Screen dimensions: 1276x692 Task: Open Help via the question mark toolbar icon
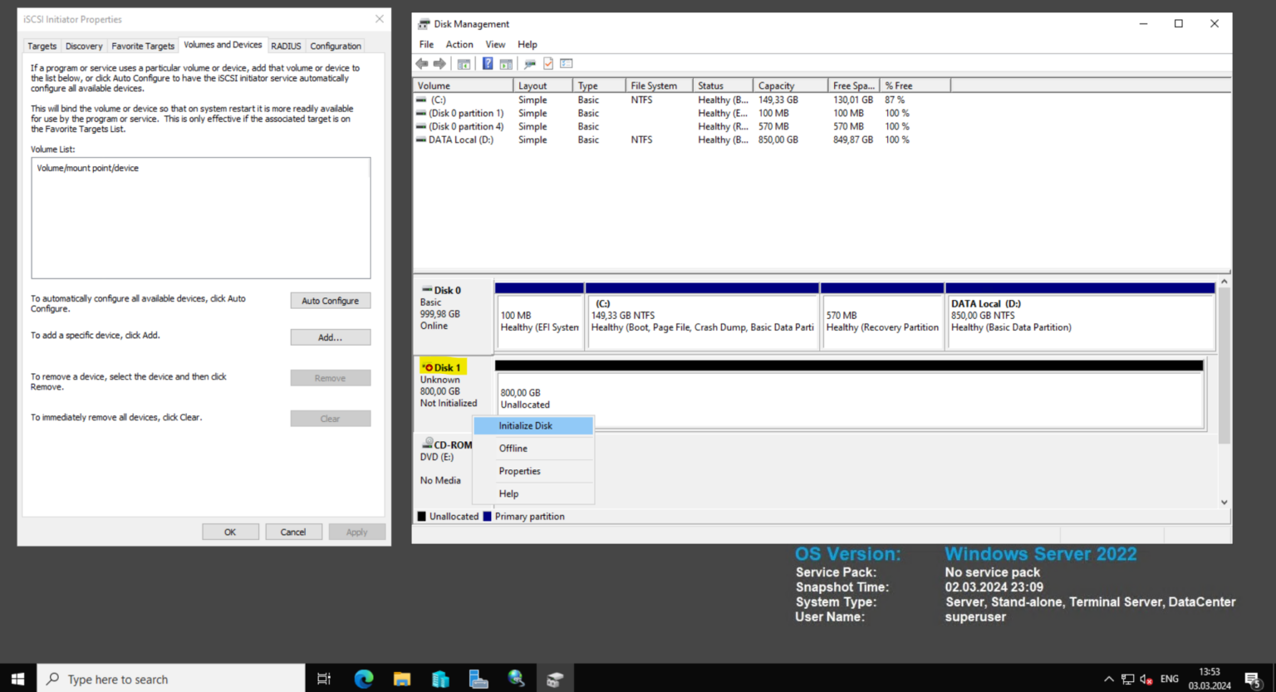[x=487, y=63]
